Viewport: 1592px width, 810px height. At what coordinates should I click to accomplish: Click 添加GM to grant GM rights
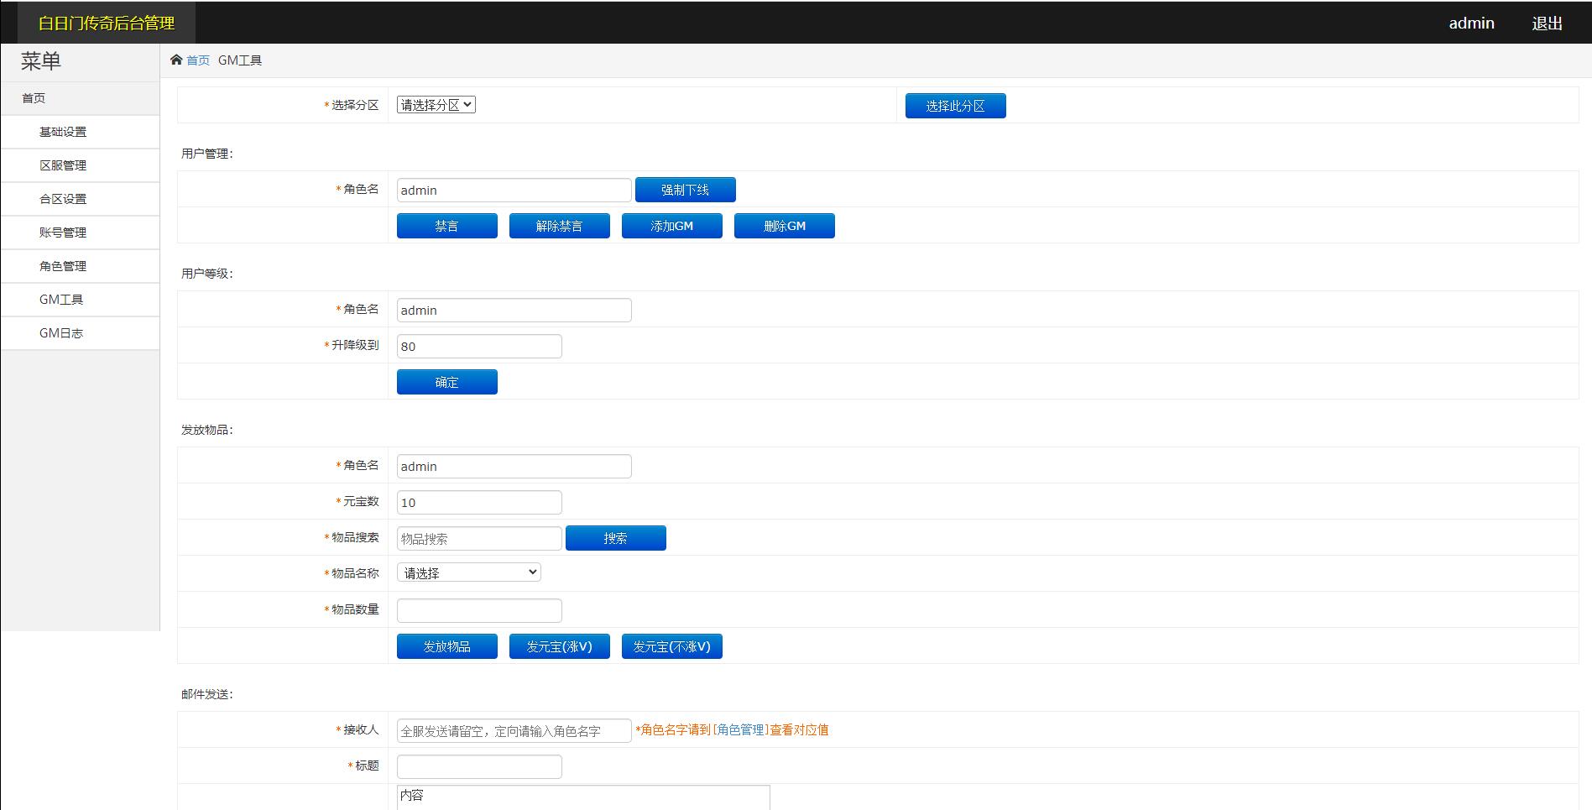(671, 225)
